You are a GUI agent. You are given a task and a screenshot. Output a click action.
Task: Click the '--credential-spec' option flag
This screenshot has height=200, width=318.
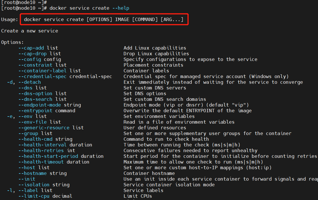(x=42, y=76)
